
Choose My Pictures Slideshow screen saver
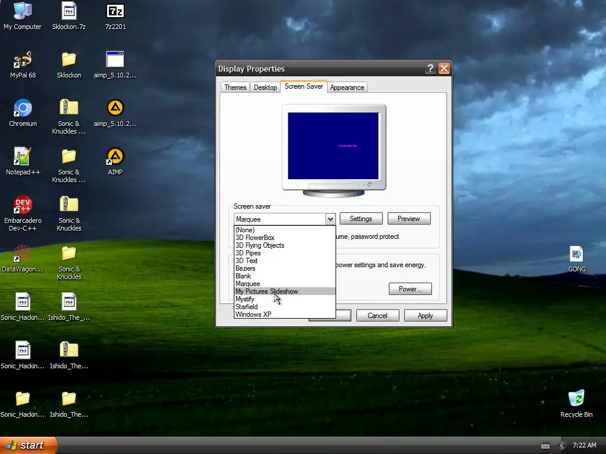285,291
